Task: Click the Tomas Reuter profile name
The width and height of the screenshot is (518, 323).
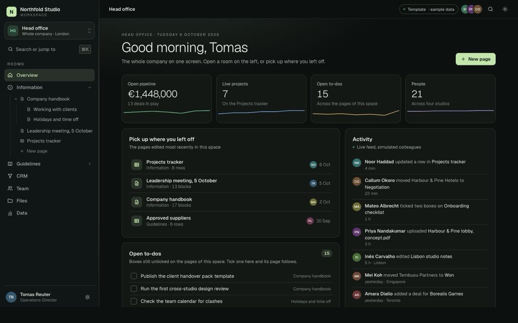Action: tap(35, 295)
